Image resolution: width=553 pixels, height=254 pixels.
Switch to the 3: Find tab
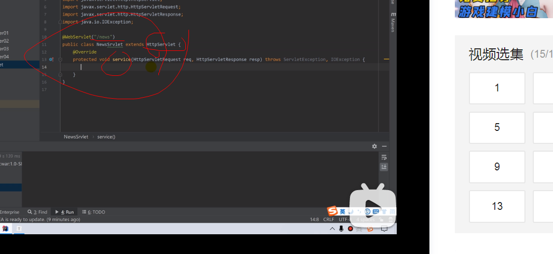click(x=37, y=212)
